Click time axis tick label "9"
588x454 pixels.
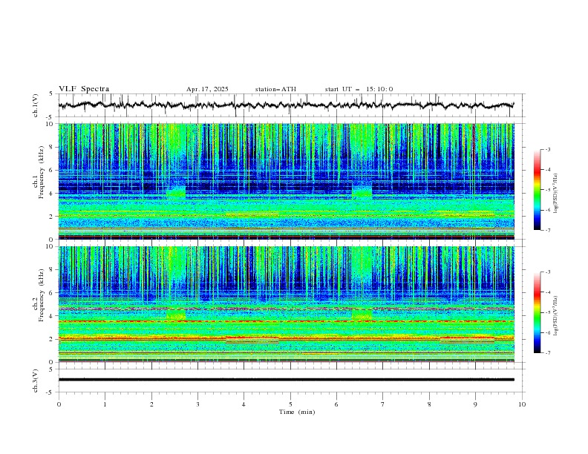coord(475,404)
